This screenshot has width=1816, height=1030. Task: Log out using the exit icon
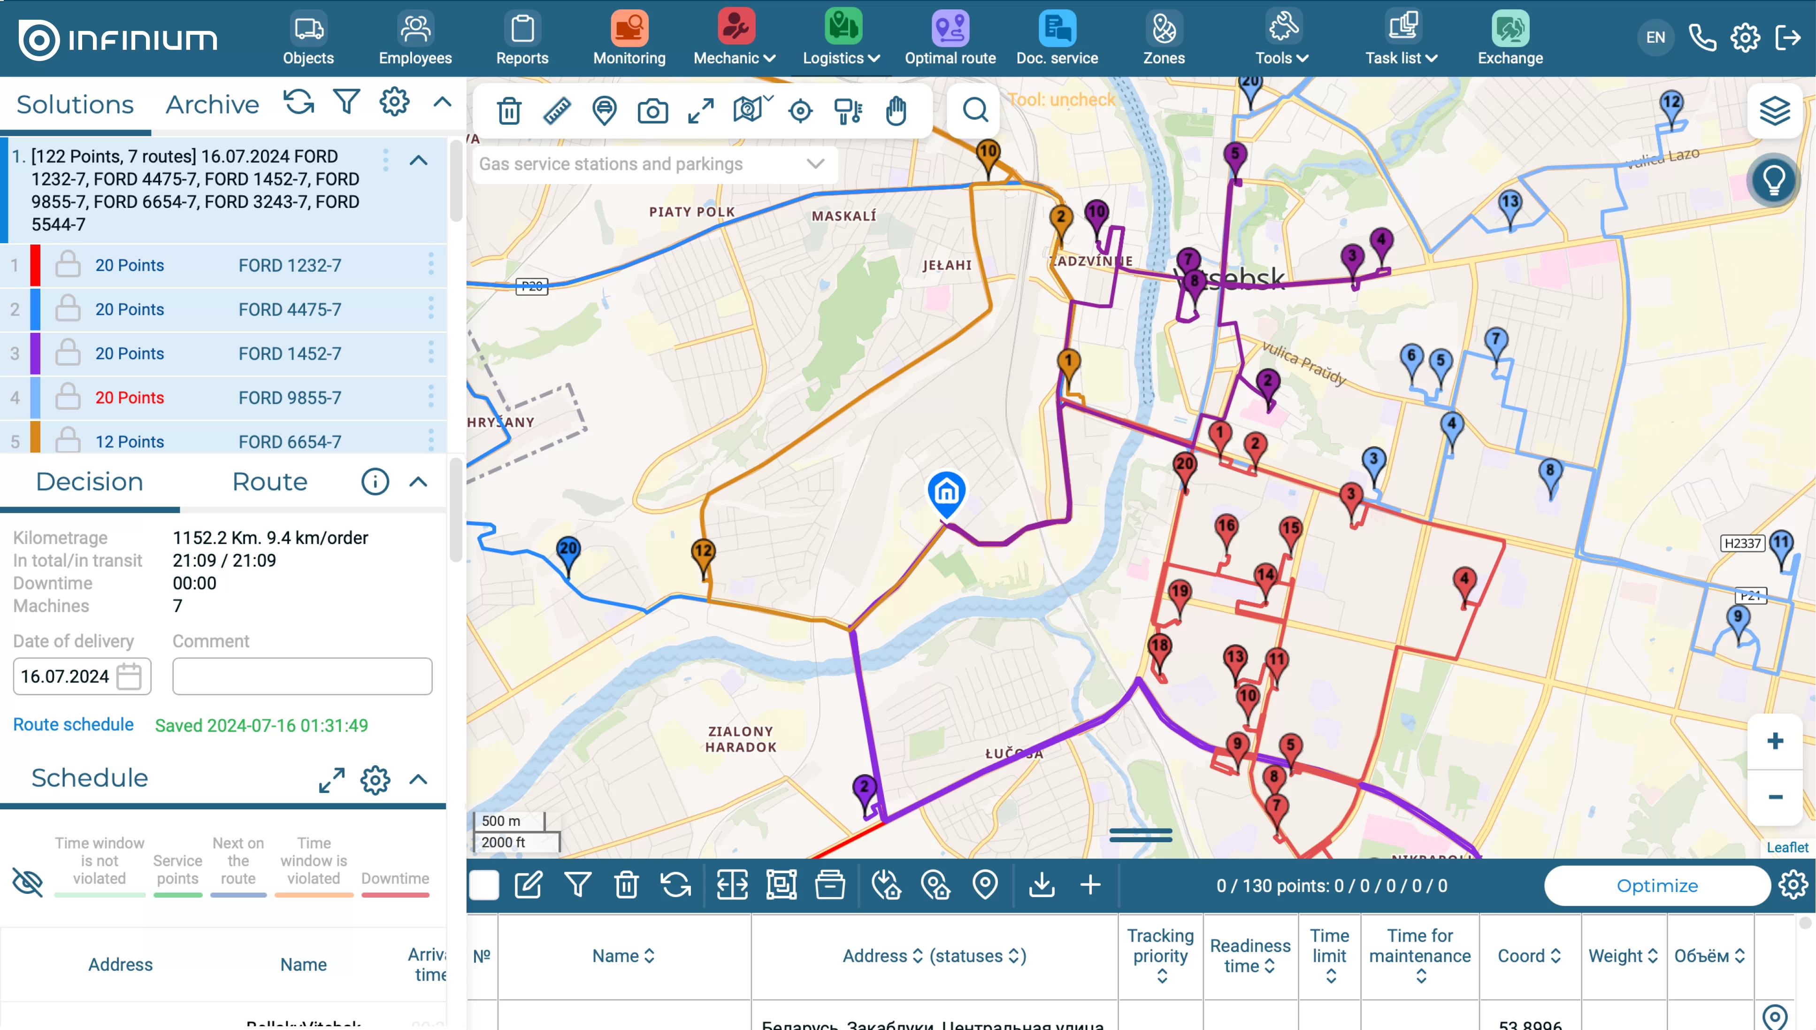coord(1788,38)
